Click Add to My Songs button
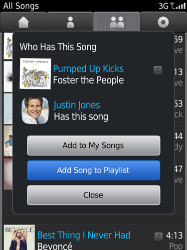This screenshot has width=187, height=250. (94, 145)
